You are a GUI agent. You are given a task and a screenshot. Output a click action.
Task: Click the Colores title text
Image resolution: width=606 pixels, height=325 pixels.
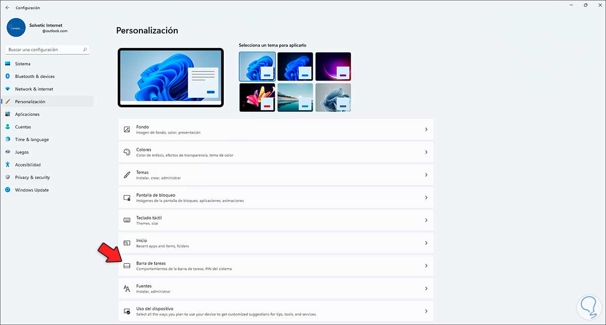tap(144, 150)
